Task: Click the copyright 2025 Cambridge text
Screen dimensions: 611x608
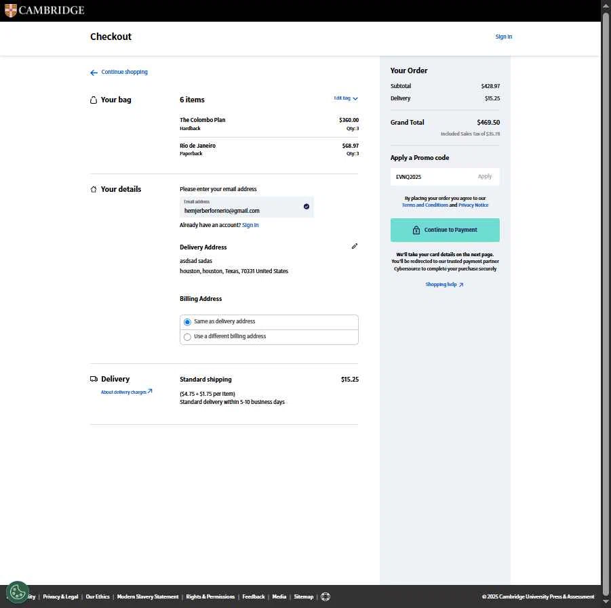Action: [538, 596]
